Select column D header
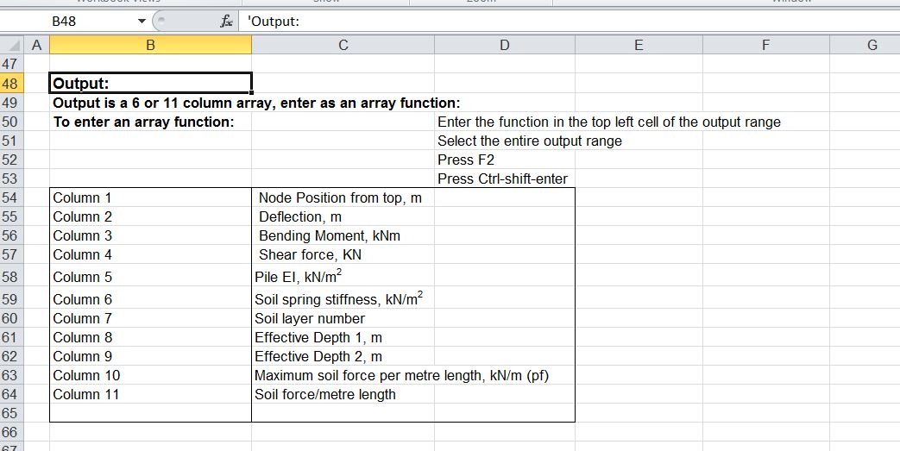Screen dimensions: 900x451 504,46
